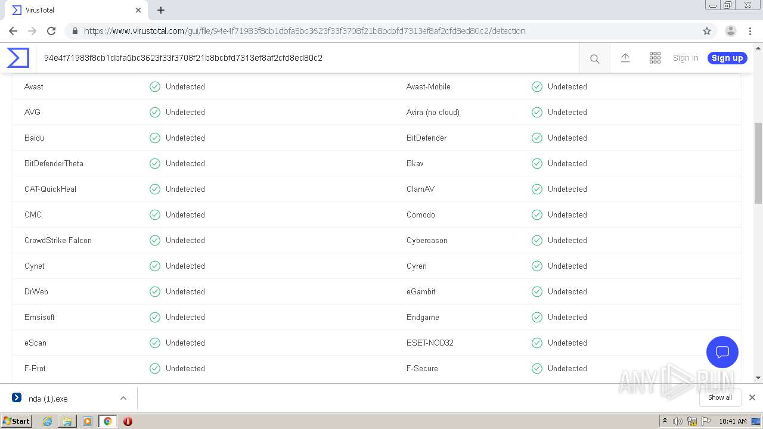
Task: Click Chrome taskbar icon
Action: click(108, 421)
